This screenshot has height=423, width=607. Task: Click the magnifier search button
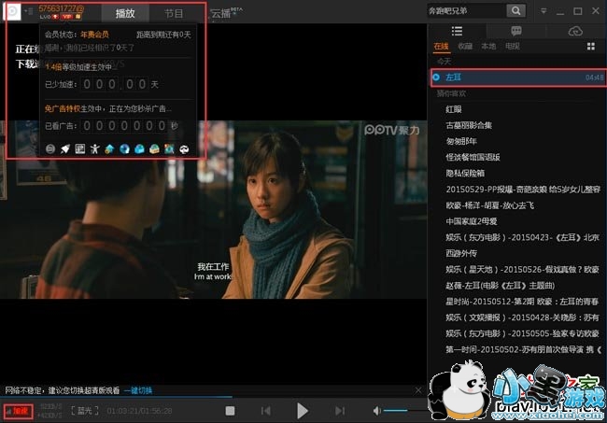[x=516, y=11]
